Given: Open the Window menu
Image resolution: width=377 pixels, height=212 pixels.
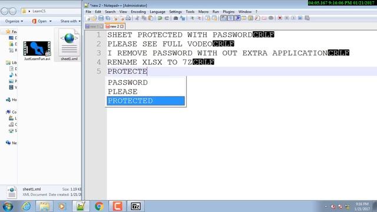Looking at the screenshot, I should click(245, 12).
